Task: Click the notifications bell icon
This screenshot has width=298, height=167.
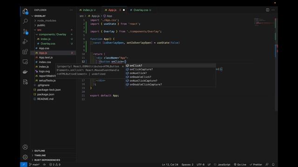Action: 273,165
